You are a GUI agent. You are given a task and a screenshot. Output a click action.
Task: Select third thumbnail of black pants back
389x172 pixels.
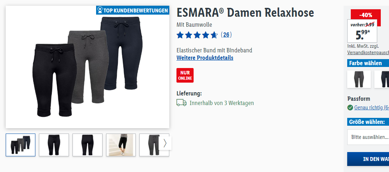coord(87,145)
